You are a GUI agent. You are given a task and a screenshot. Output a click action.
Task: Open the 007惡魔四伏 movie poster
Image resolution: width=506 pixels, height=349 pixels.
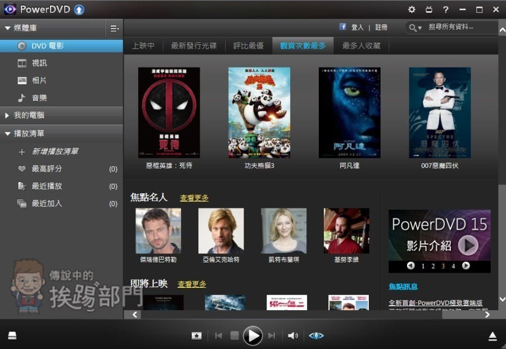point(440,112)
